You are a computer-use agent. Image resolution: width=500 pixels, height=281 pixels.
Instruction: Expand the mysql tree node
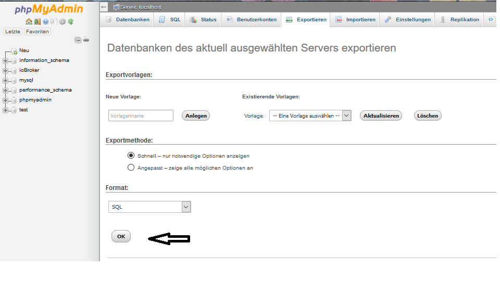pos(5,81)
